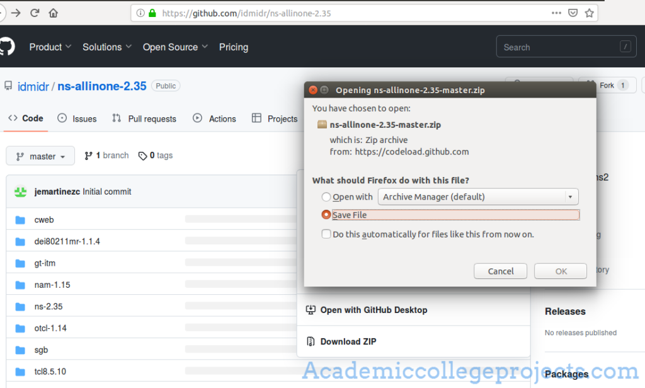This screenshot has width=645, height=388.
Task: Close the Opening zip dialog
Action: coord(313,89)
